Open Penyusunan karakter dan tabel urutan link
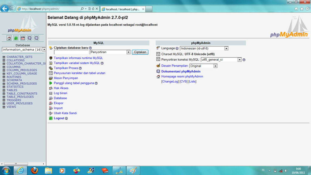This screenshot has width=311, height=175. tap(80, 73)
